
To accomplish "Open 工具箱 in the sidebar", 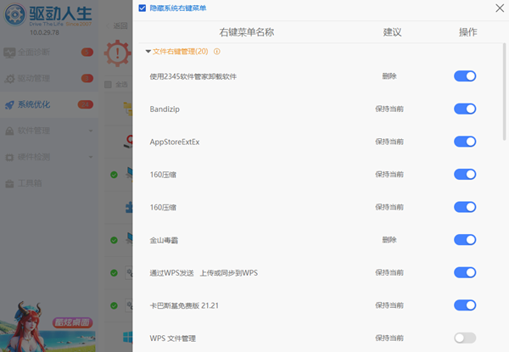I will coord(48,183).
